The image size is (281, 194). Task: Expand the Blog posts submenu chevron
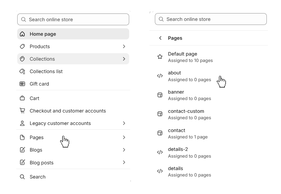(x=124, y=162)
